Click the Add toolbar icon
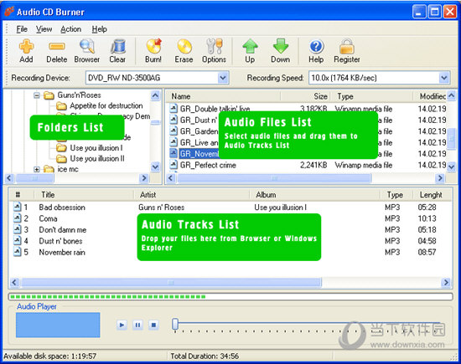The height and width of the screenshot is (364, 461). pyautogui.click(x=26, y=46)
